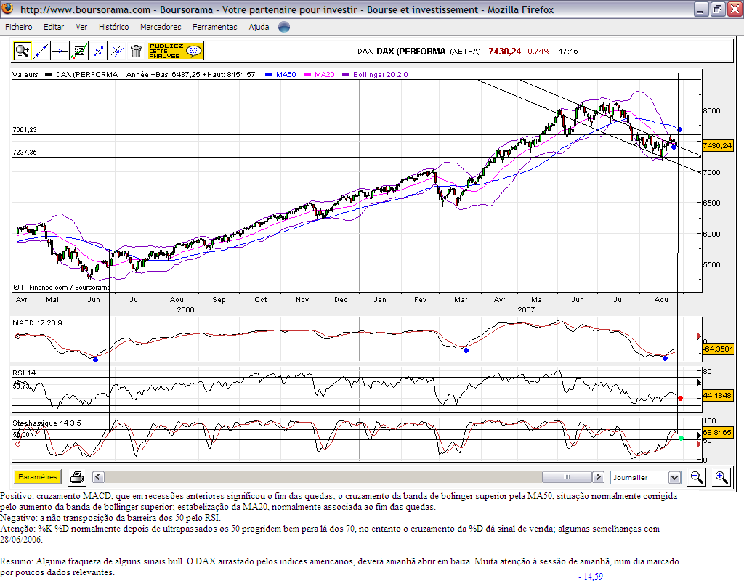Open the Ferramentas menu
744x581 pixels.
[x=215, y=27]
